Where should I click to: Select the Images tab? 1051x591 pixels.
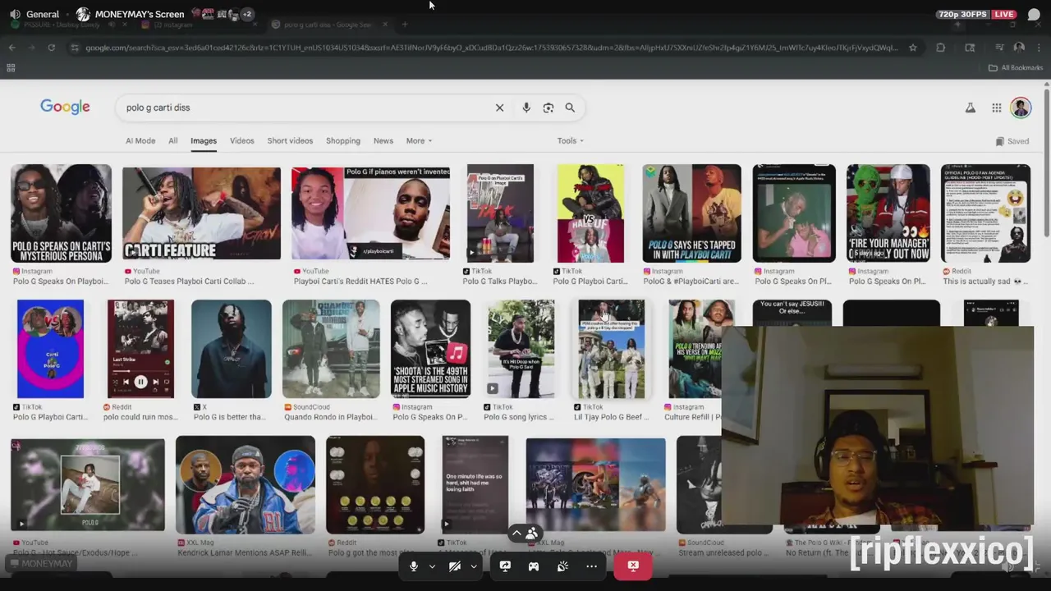(x=204, y=140)
